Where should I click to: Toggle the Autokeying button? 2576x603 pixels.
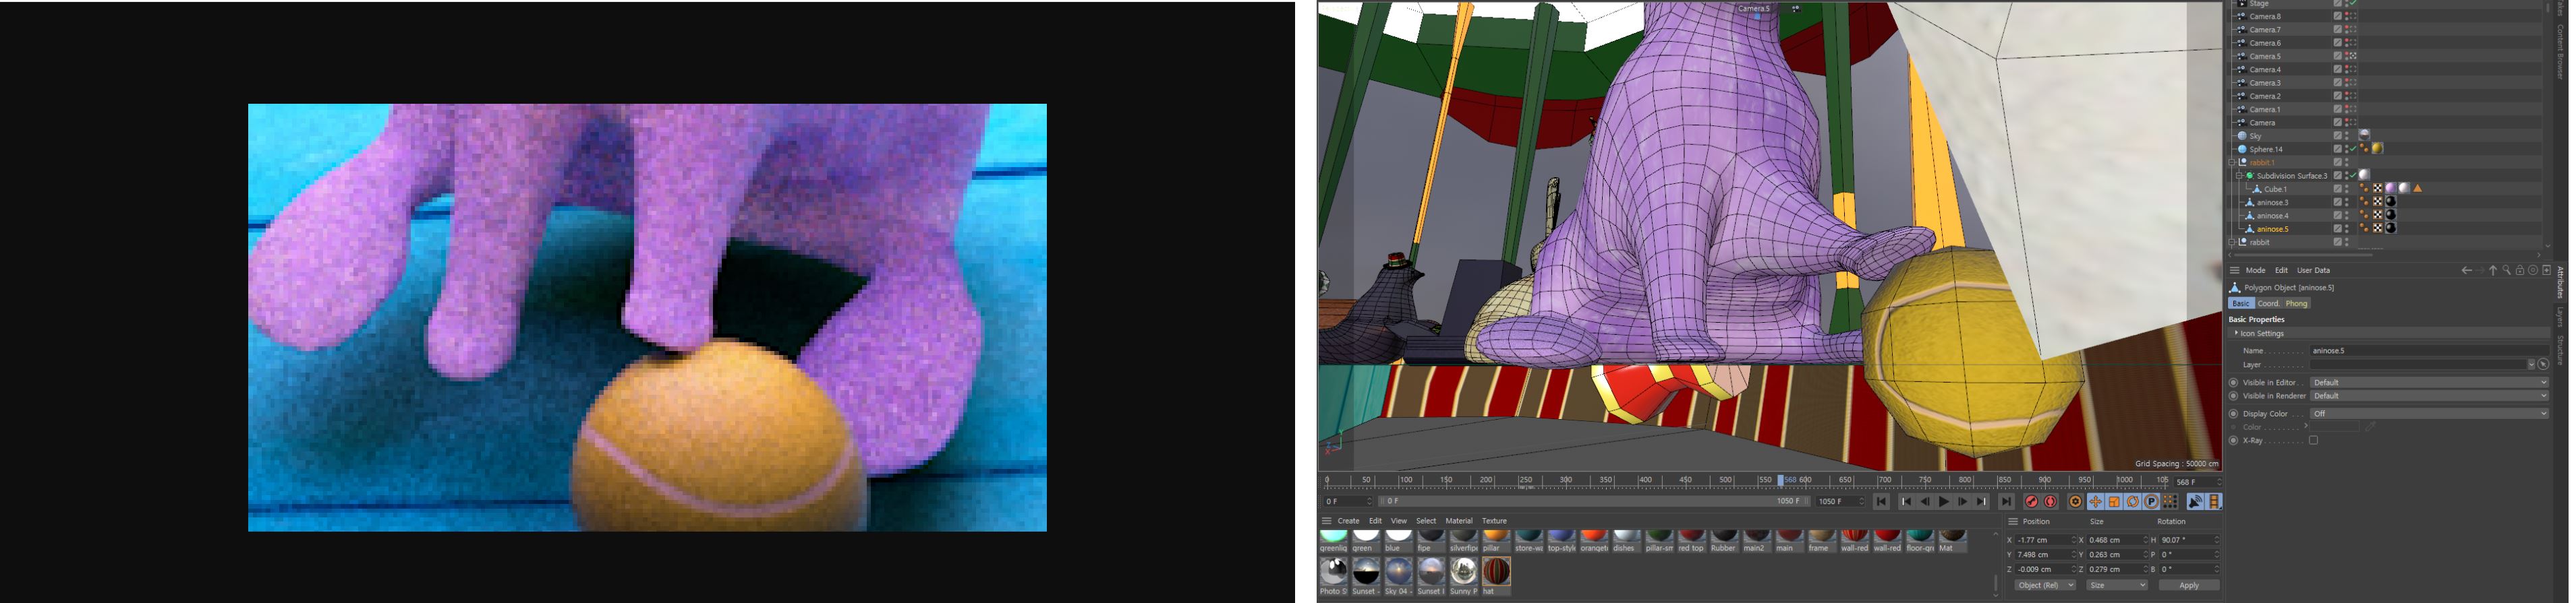pyautogui.click(x=2050, y=502)
